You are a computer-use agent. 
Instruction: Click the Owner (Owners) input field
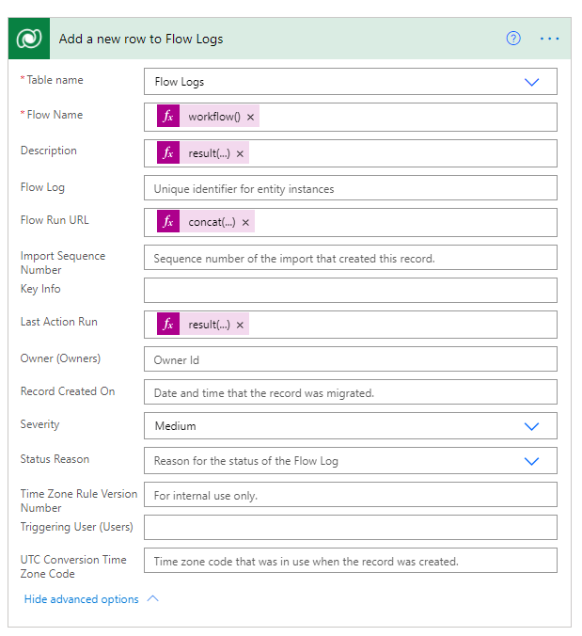350,359
